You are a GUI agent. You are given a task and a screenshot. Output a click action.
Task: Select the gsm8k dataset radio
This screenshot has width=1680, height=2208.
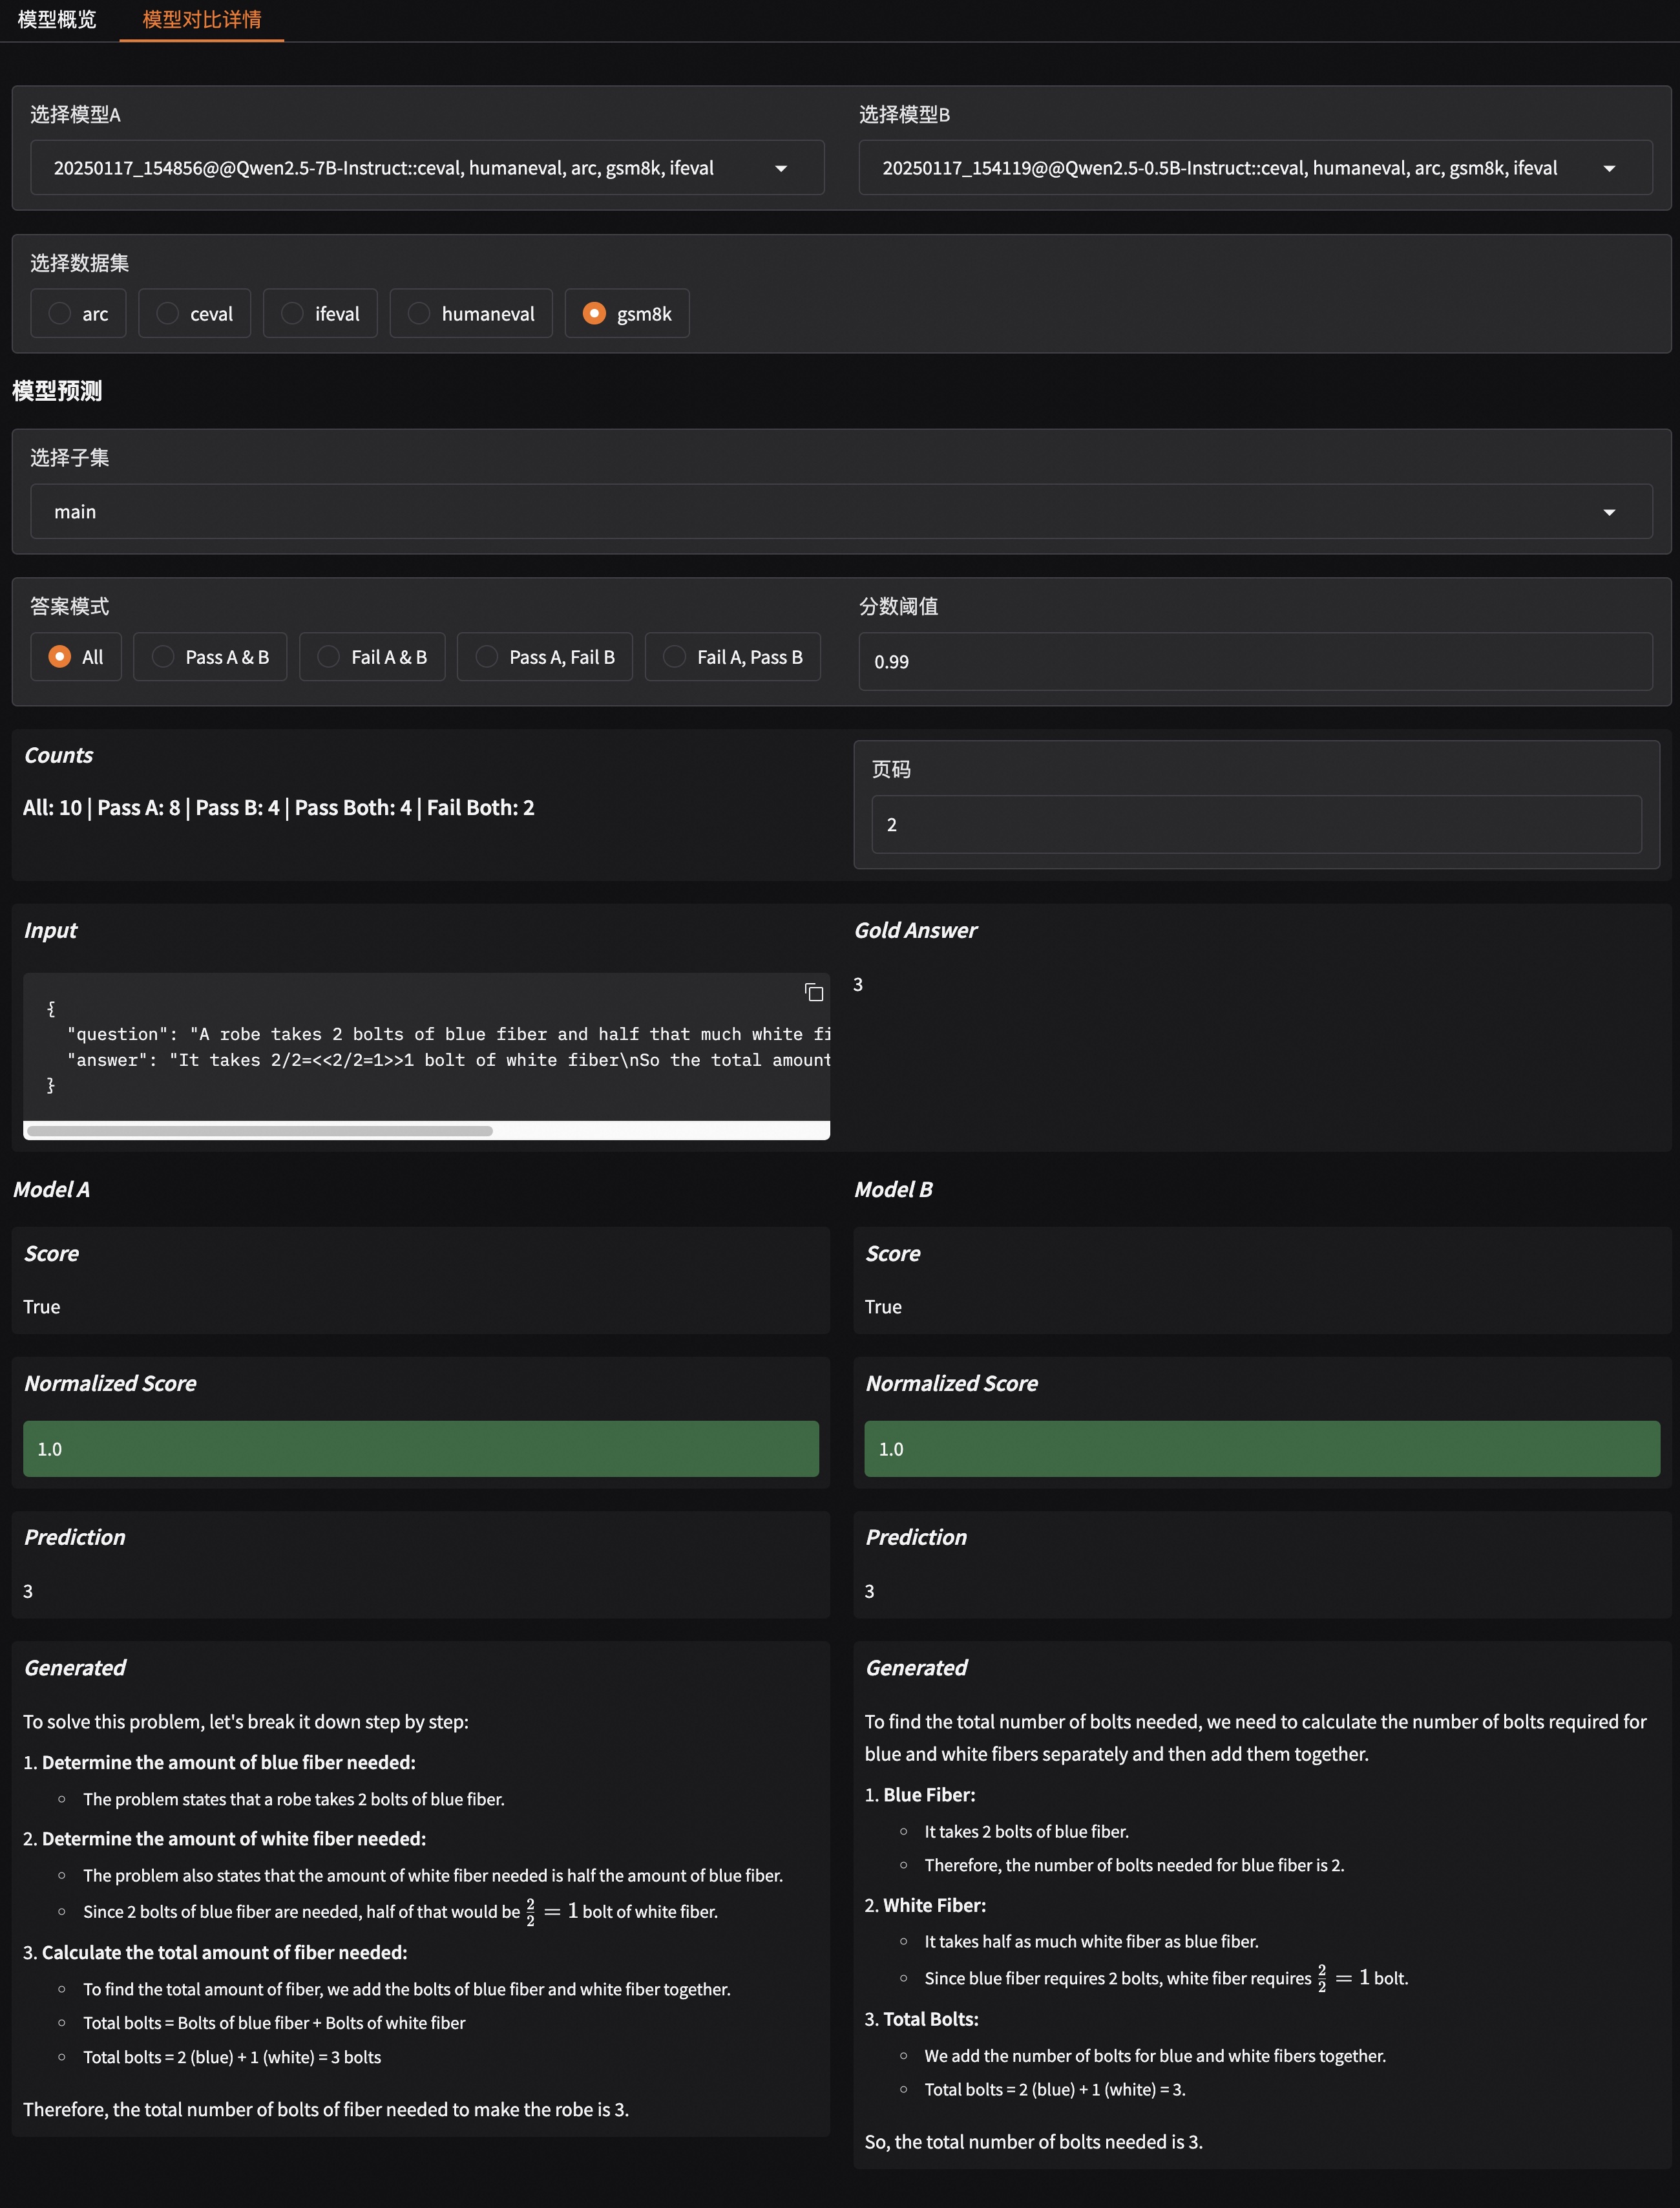pos(594,314)
